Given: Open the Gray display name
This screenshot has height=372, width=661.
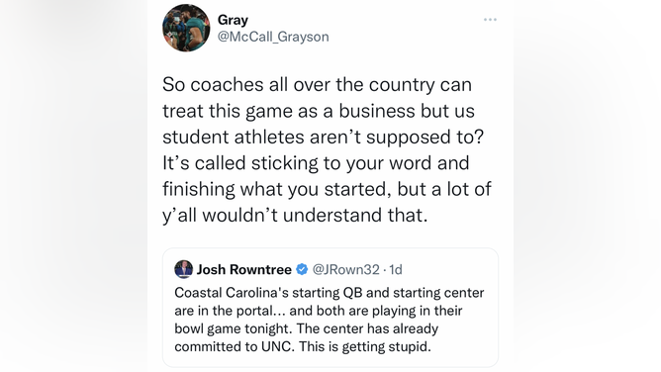Looking at the screenshot, I should pyautogui.click(x=233, y=20).
